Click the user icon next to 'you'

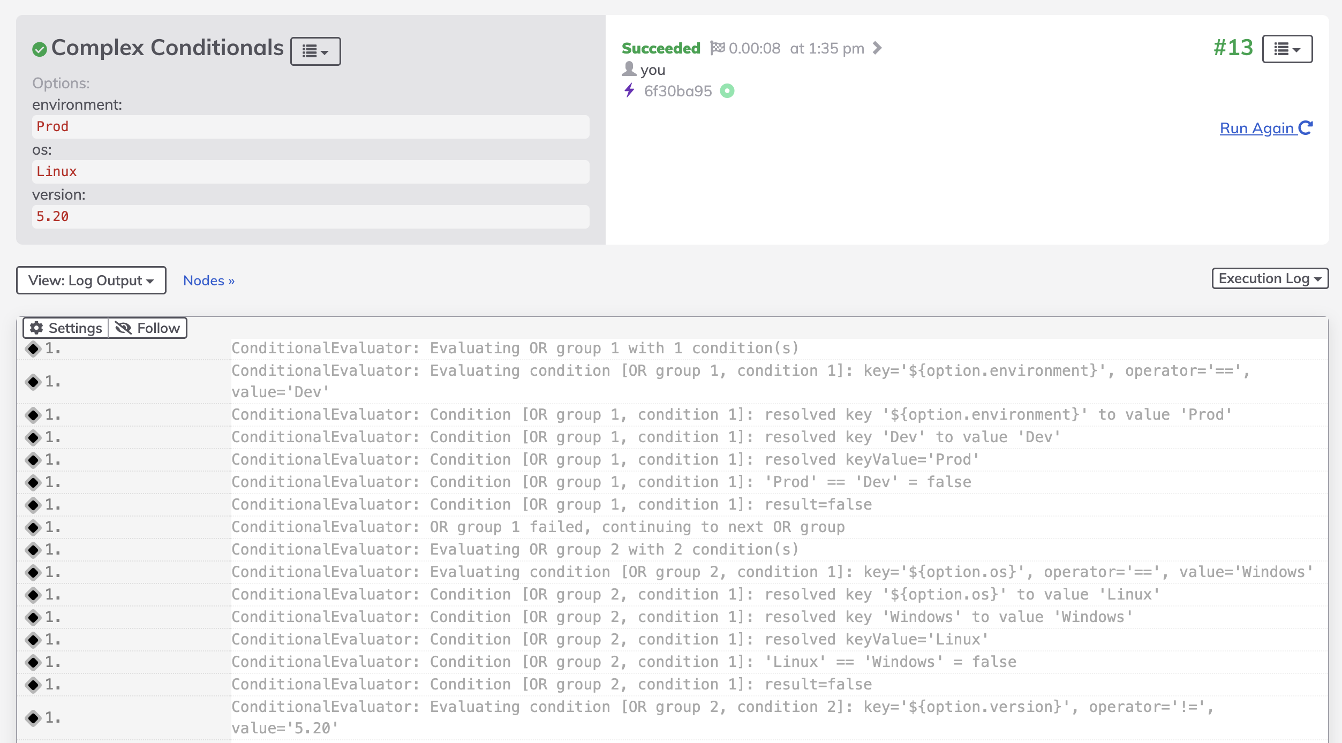coord(629,69)
